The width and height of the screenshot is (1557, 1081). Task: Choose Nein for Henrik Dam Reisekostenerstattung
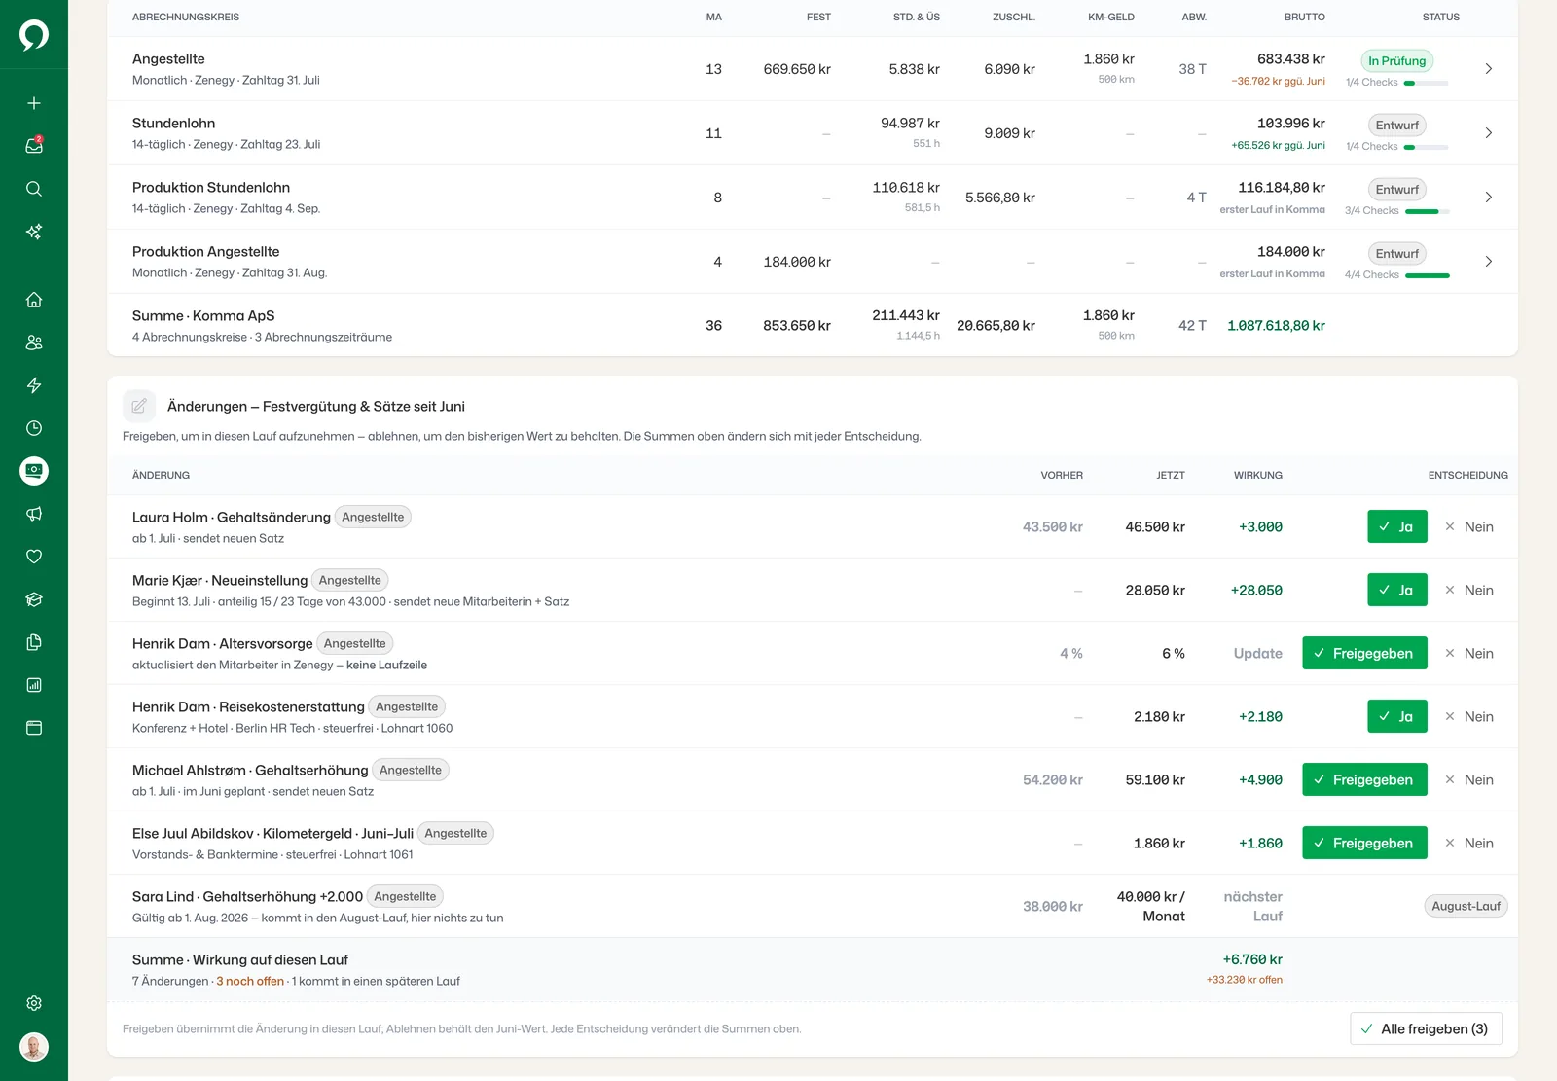(1469, 716)
